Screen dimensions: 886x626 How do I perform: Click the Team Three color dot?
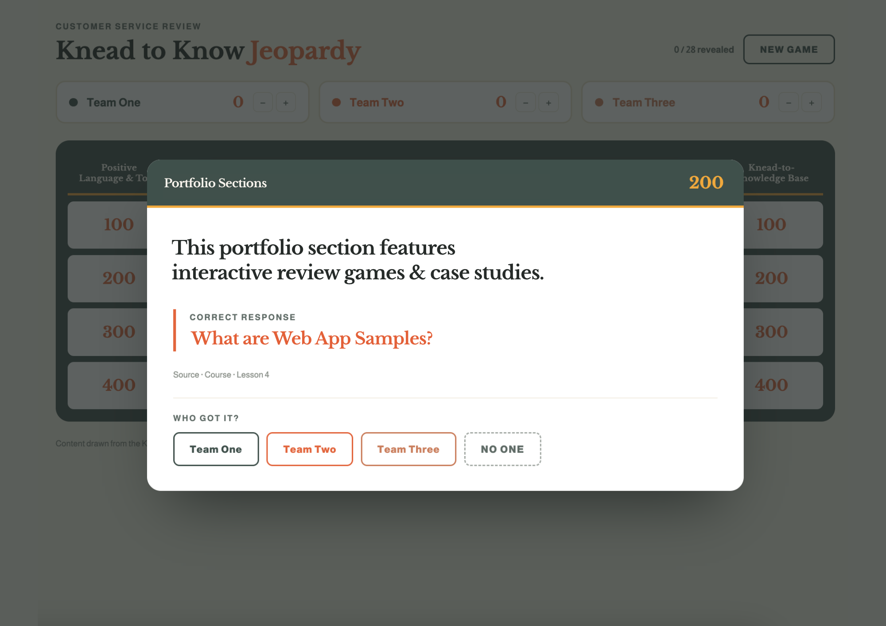pyautogui.click(x=599, y=102)
